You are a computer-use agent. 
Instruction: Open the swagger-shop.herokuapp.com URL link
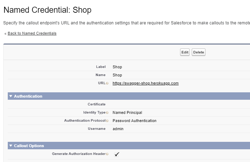coord(145,83)
